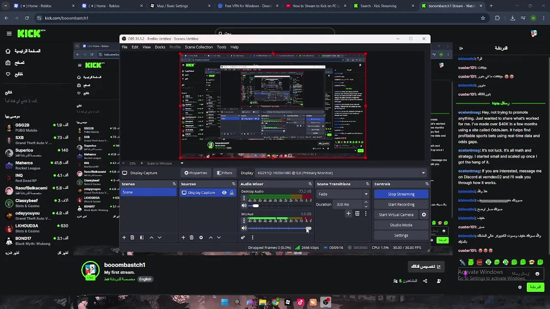Open scene filters icon in Scenes panel
This screenshot has width=550, height=309.
(x=141, y=237)
